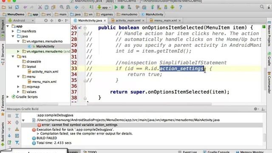
Task: Click the Copy icon in toolbar
Action: click(47, 7)
